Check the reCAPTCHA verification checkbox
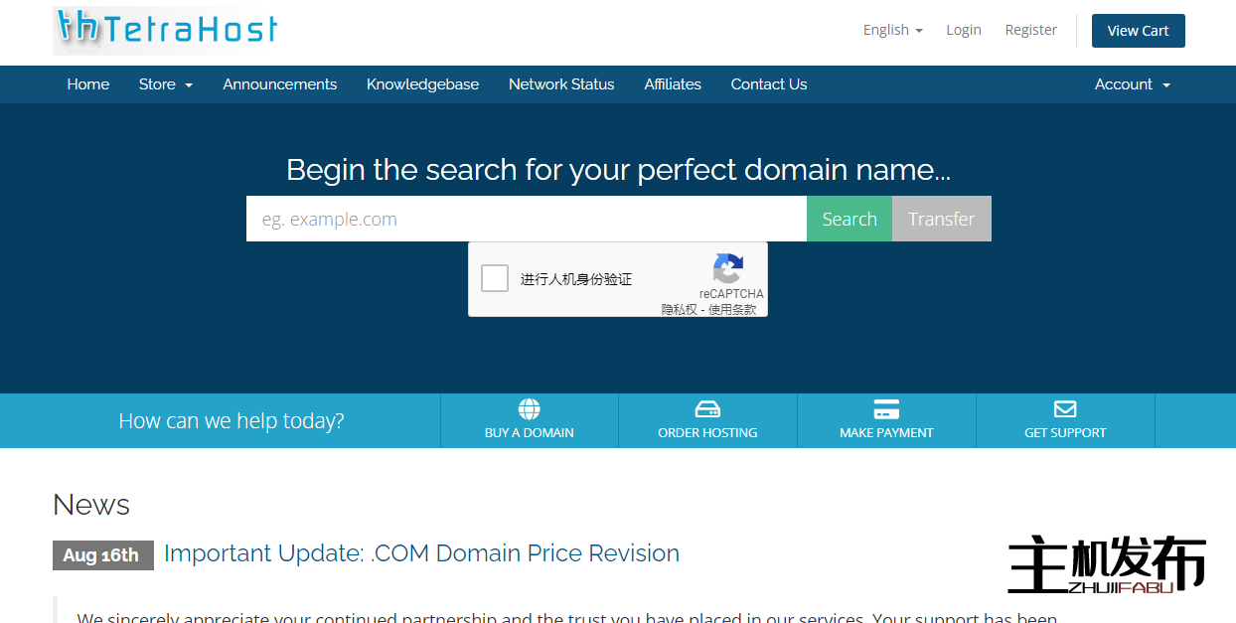This screenshot has width=1236, height=623. coord(495,278)
